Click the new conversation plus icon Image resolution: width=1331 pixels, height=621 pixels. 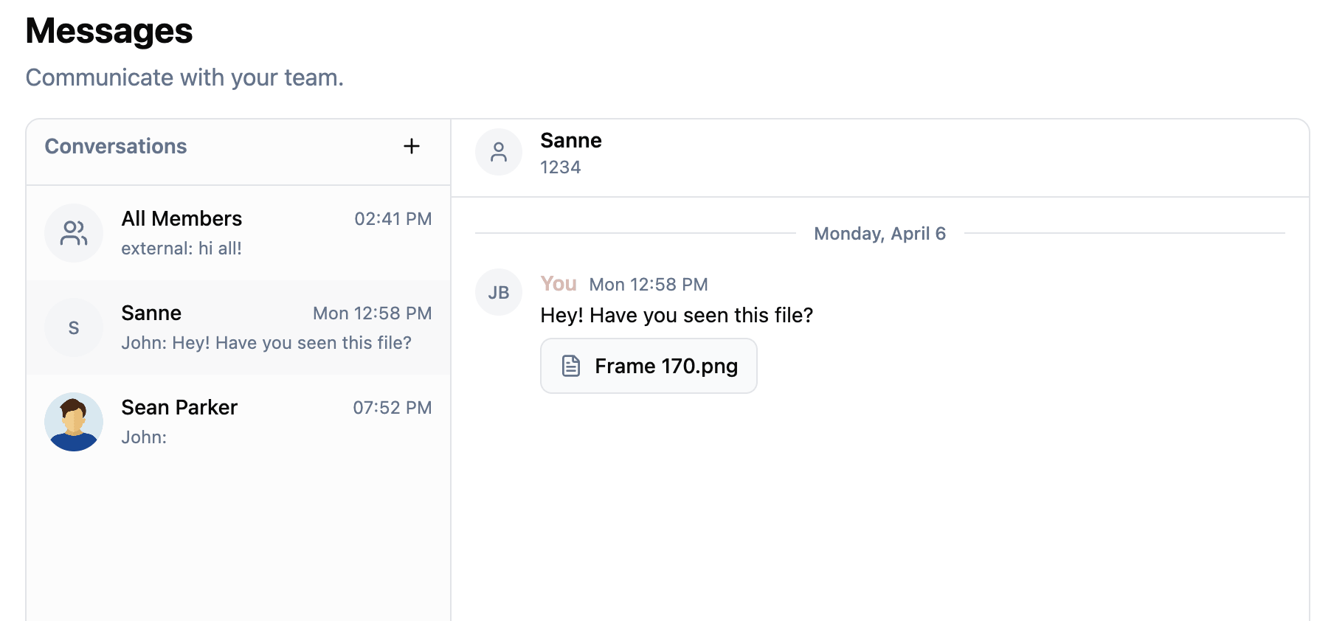coord(411,146)
